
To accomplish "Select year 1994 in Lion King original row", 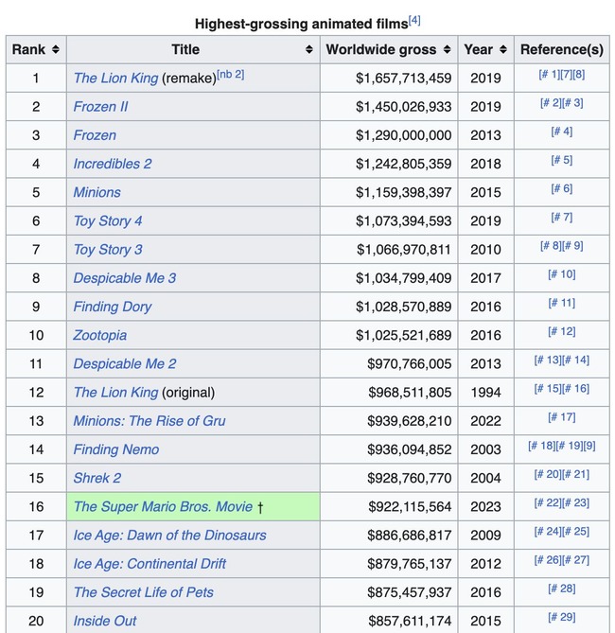I will pyautogui.click(x=485, y=393).
